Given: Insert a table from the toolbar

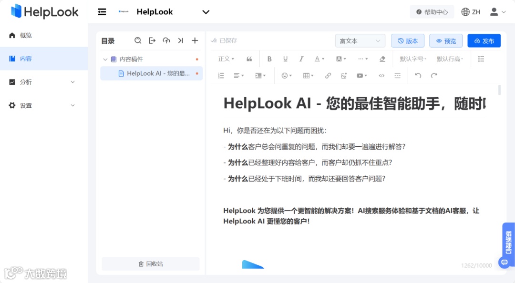Looking at the screenshot, I should click(x=305, y=75).
